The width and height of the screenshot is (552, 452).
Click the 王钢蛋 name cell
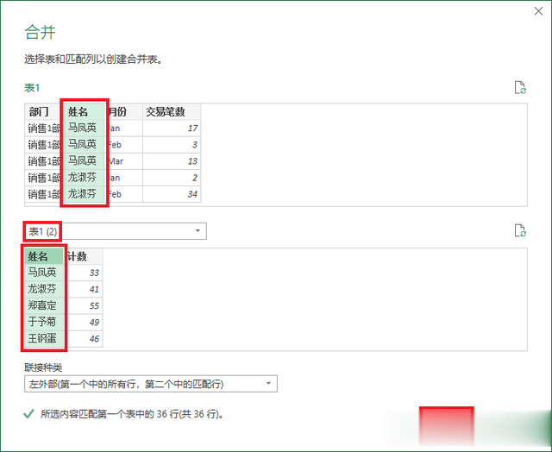(44, 338)
